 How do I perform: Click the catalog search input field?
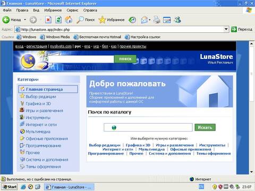tap(148, 127)
